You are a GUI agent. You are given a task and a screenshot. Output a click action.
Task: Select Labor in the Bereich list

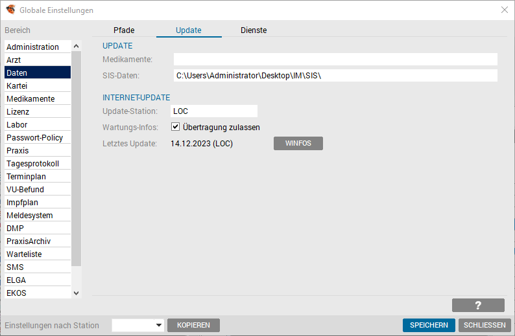[38, 124]
